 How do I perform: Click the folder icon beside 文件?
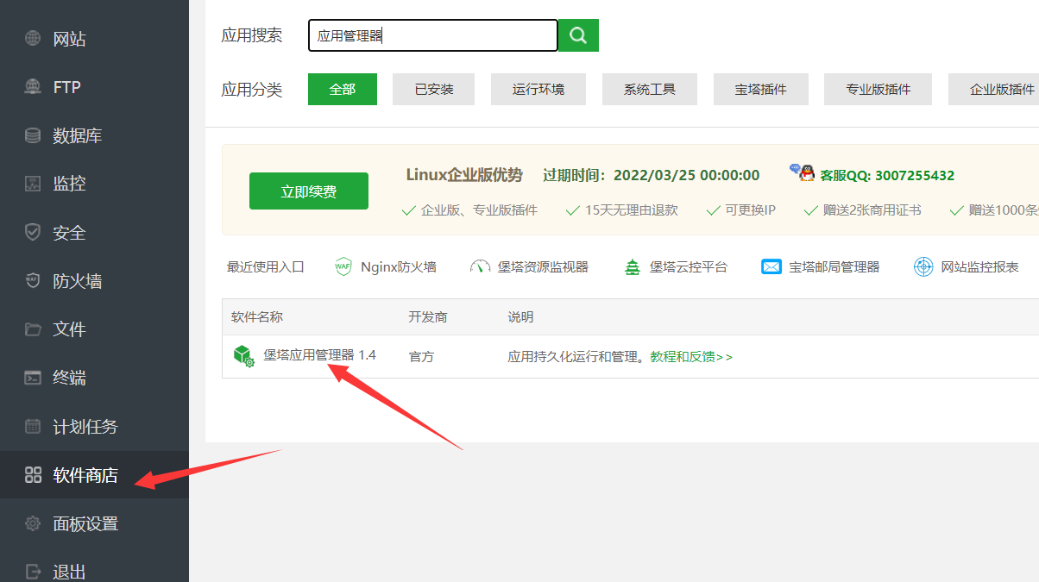point(33,329)
